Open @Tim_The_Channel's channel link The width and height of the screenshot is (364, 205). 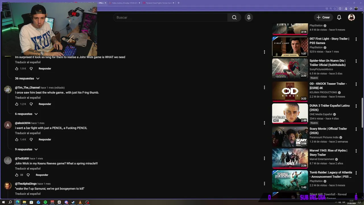coord(27,88)
